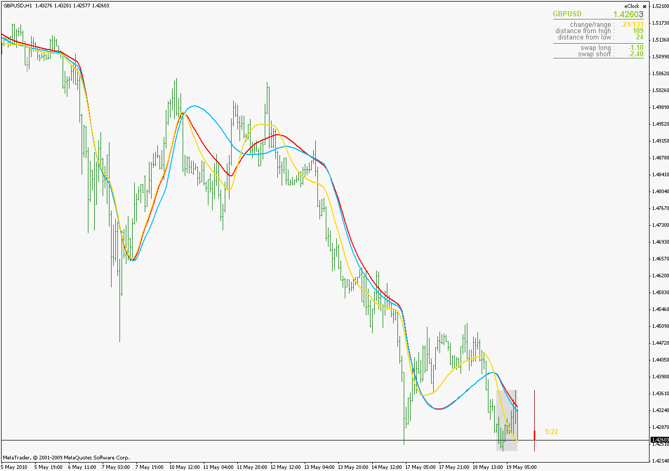
Task: Select the gray shaded rectangle on recent candles
Action: click(507, 420)
